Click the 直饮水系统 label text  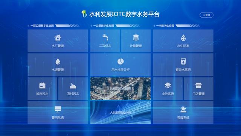pos(183,70)
